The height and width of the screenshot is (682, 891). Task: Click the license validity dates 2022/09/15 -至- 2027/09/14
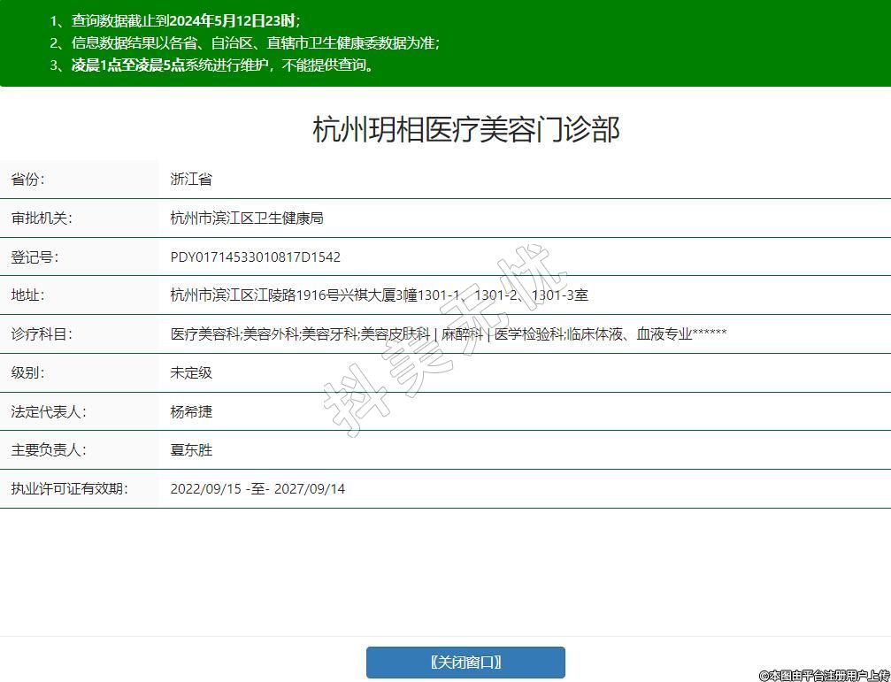click(x=257, y=489)
